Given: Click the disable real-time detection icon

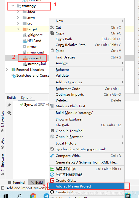Looking at the screenshot, I should pos(52,175).
